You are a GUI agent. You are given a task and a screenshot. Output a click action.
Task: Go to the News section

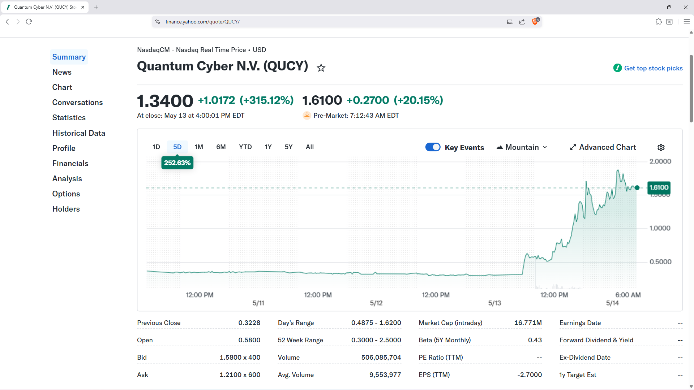62,72
